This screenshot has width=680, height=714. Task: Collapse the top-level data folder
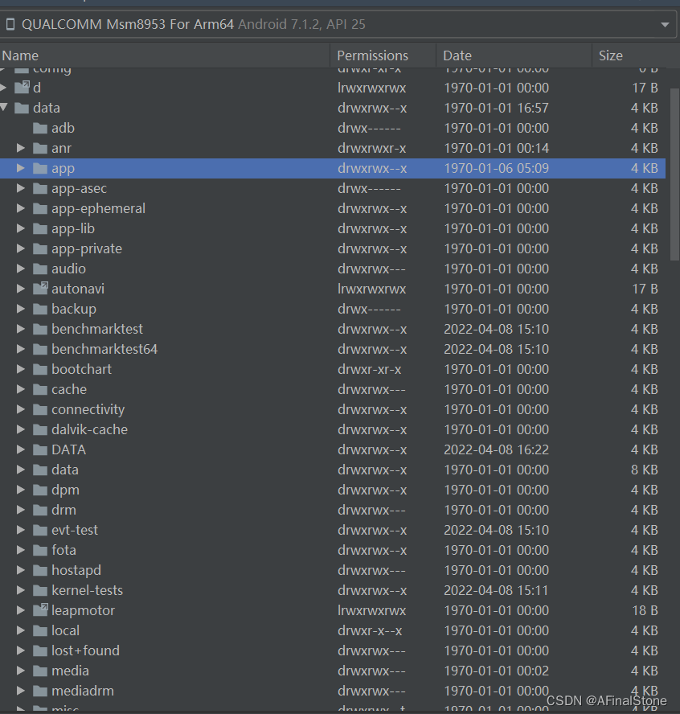[4, 108]
